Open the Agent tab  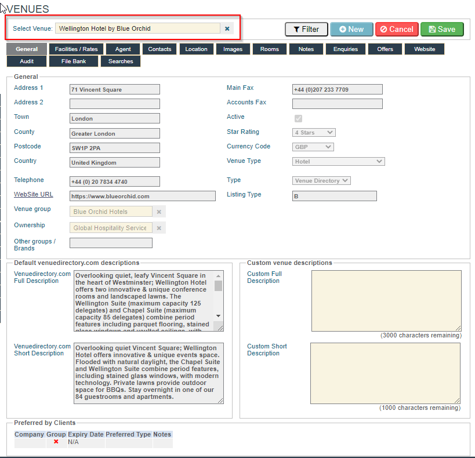pyautogui.click(x=123, y=49)
